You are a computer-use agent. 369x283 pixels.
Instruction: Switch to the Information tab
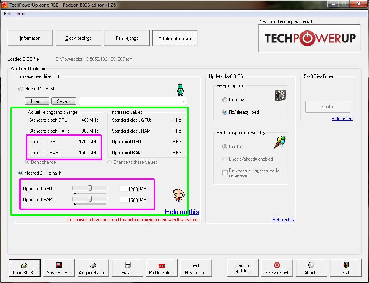tap(30, 38)
